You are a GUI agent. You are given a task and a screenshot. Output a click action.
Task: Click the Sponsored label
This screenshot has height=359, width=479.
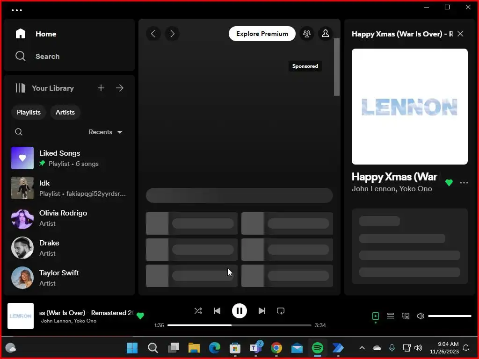click(x=305, y=66)
